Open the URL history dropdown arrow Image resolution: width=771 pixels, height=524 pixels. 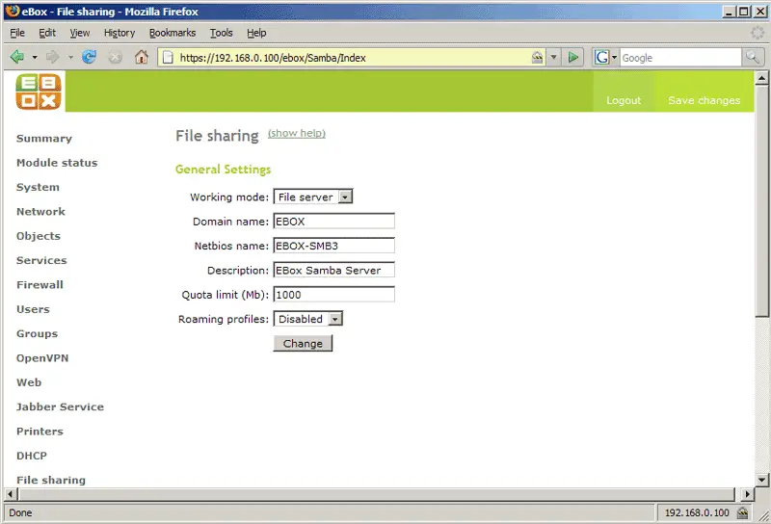pos(553,58)
